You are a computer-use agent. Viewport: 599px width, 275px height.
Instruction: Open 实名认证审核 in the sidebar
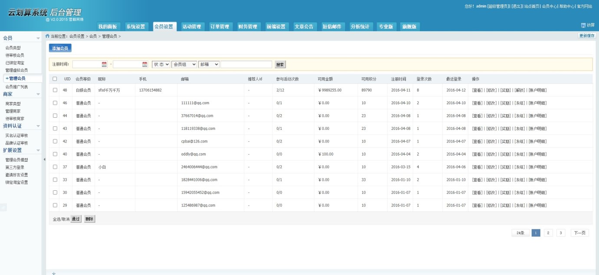16,136
